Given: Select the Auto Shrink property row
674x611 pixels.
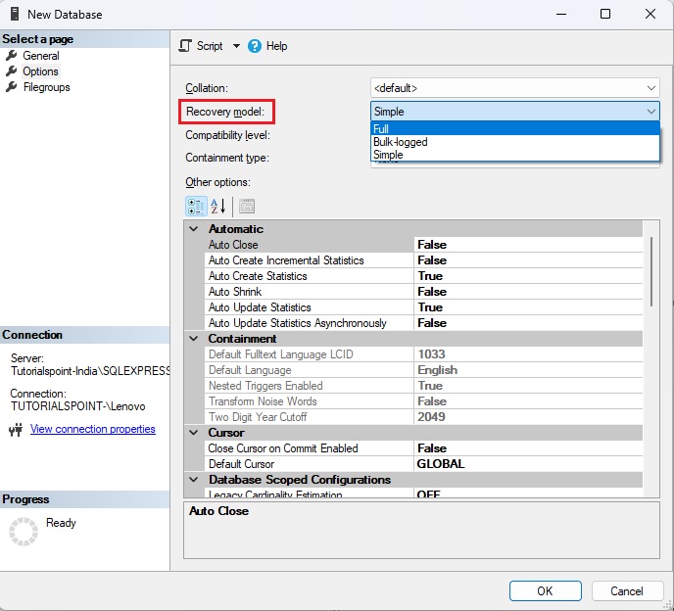Looking at the screenshot, I should 423,292.
